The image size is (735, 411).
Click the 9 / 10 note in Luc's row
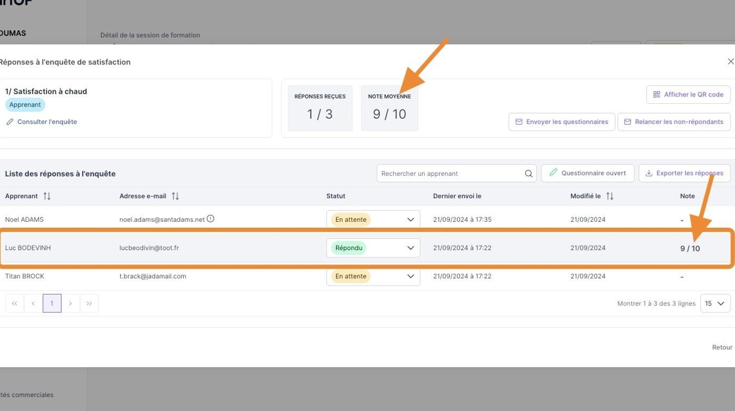click(x=690, y=249)
